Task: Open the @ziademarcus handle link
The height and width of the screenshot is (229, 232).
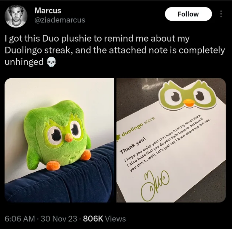Action: point(60,20)
